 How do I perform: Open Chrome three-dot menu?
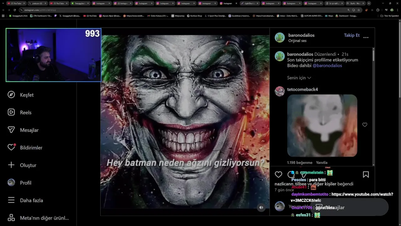(x=397, y=10)
